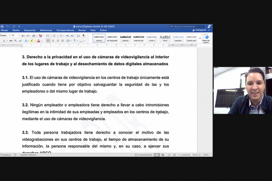272x181 pixels.
Task: Open the Zotero tab
Action: click(x=103, y=30)
